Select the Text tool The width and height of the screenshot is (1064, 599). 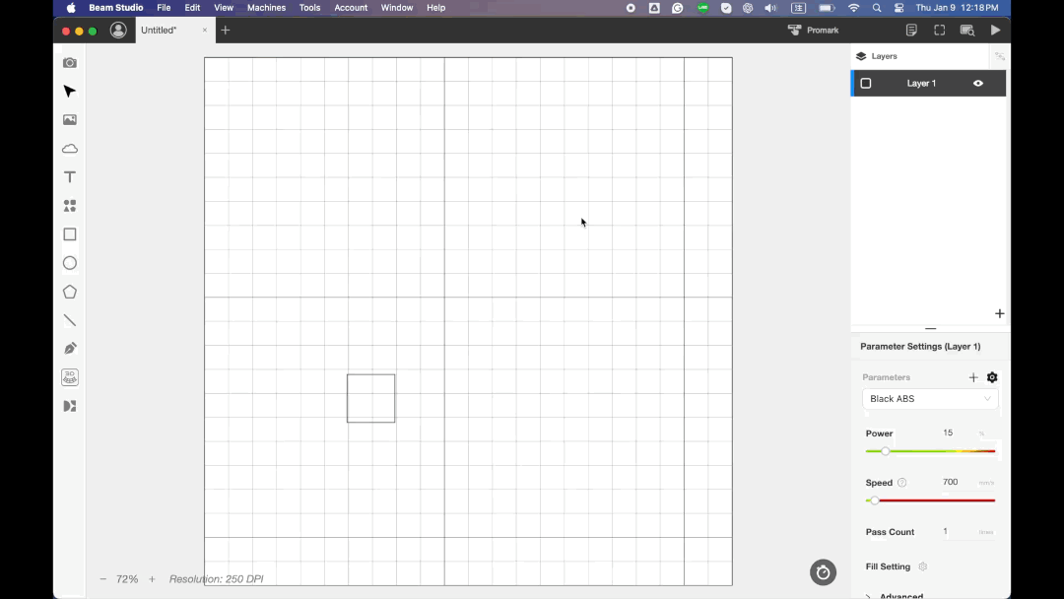point(70,177)
